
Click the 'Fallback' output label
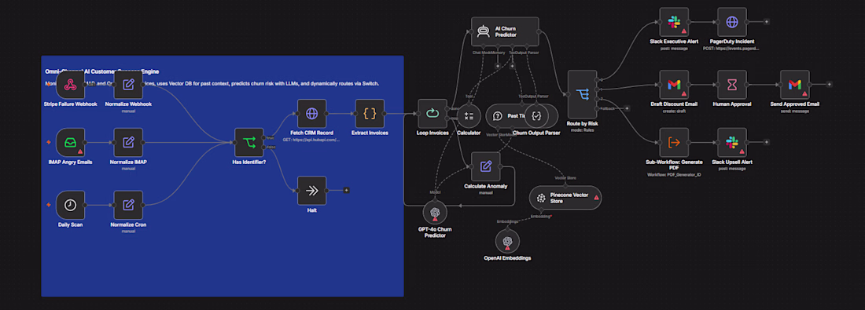pyautogui.click(x=607, y=108)
